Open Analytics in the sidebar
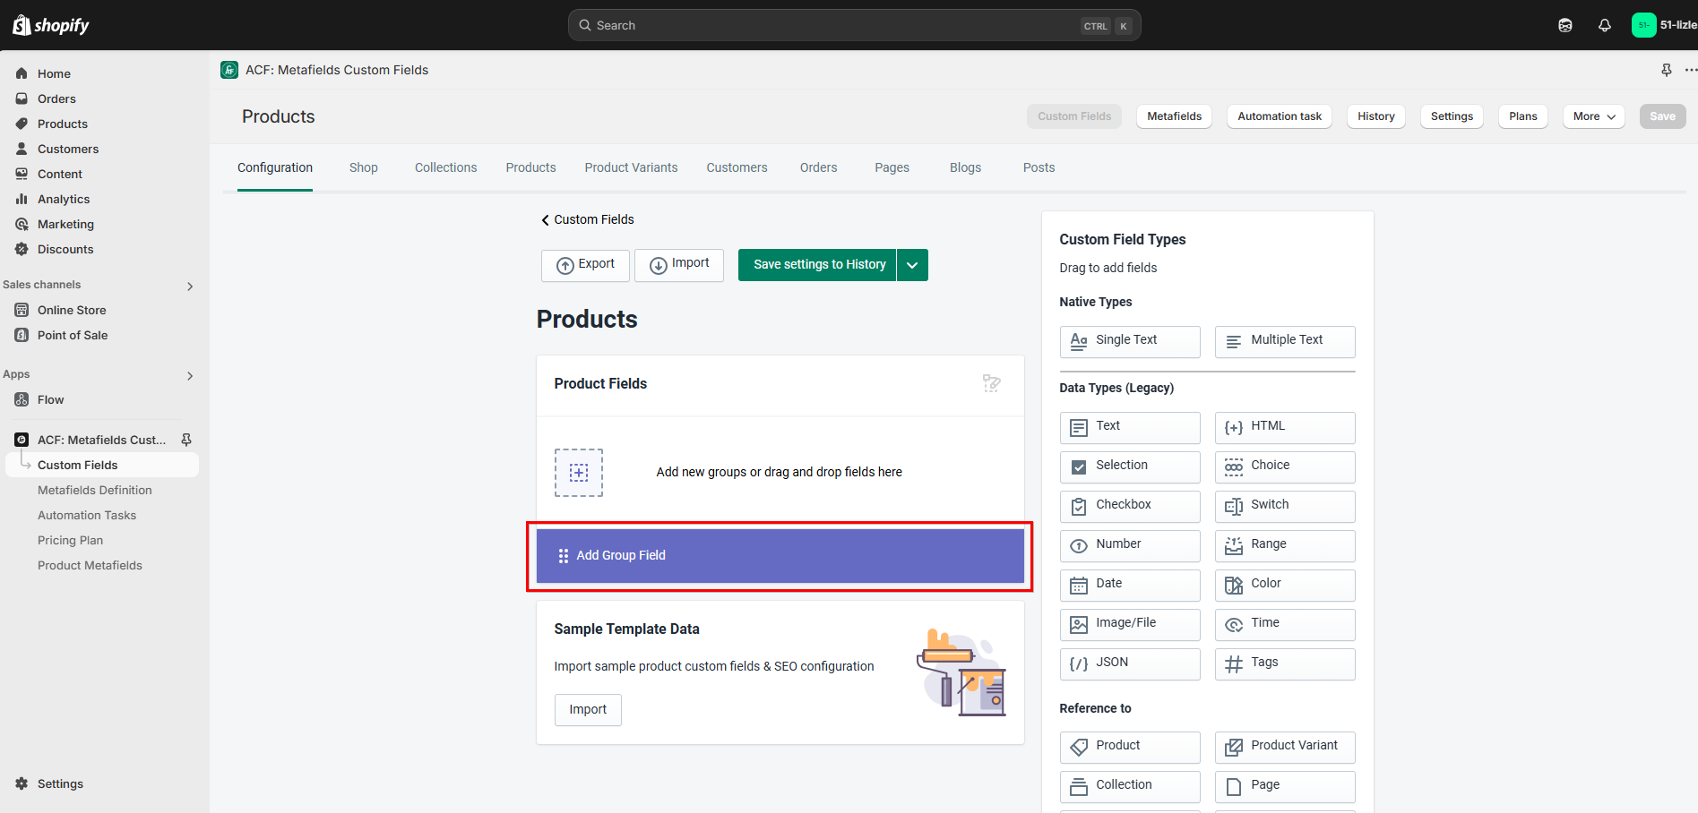This screenshot has height=813, width=1698. pos(64,199)
